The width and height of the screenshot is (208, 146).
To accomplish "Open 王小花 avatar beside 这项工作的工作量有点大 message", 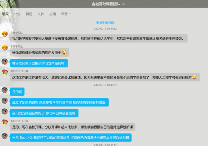I will point(5,73).
